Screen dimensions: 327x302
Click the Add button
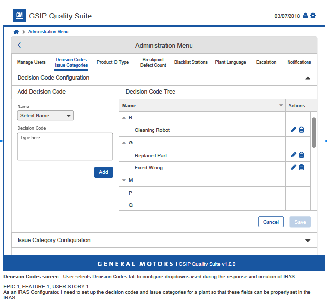click(103, 172)
